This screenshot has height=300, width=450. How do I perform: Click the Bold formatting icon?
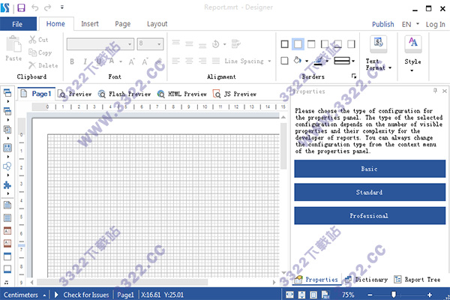[x=72, y=61]
